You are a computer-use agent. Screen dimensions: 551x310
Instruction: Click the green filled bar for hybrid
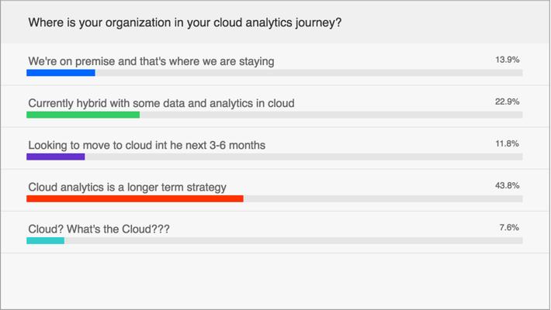[83, 115]
